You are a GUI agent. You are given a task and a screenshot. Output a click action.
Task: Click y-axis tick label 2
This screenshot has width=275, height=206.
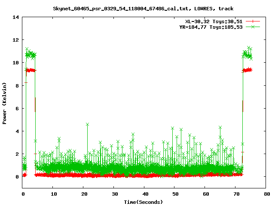17,154
